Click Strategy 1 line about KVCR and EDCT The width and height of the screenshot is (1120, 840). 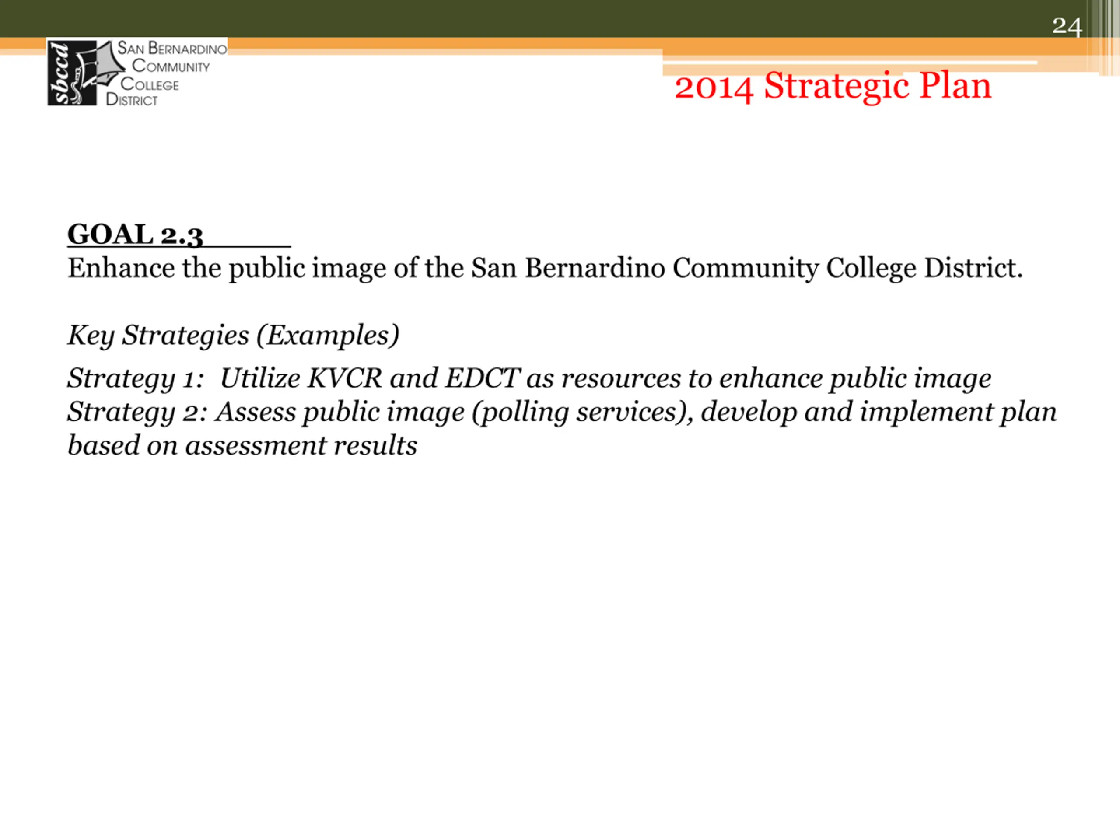pos(529,379)
